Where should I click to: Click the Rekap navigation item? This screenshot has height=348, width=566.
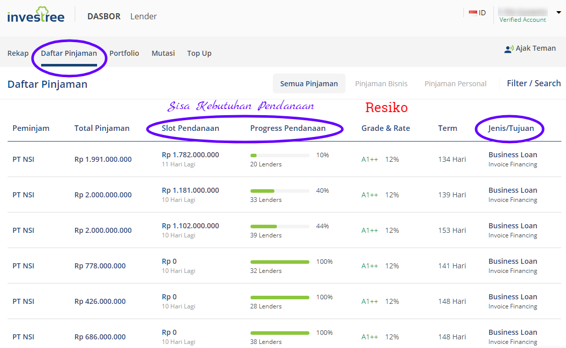pyautogui.click(x=18, y=53)
